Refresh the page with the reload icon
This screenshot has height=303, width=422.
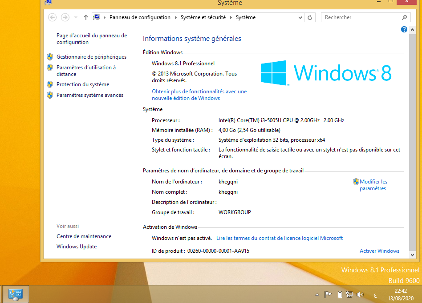click(x=310, y=17)
